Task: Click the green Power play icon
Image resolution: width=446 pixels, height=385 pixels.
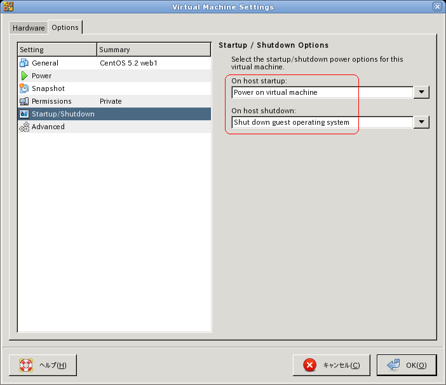Action: point(24,76)
